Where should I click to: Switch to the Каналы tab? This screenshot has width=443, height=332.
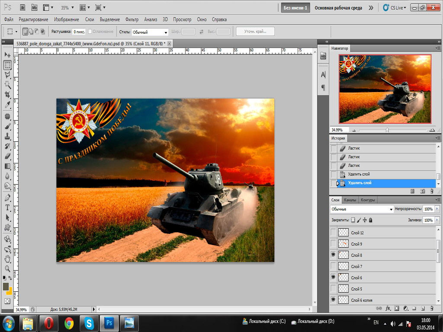click(x=350, y=200)
